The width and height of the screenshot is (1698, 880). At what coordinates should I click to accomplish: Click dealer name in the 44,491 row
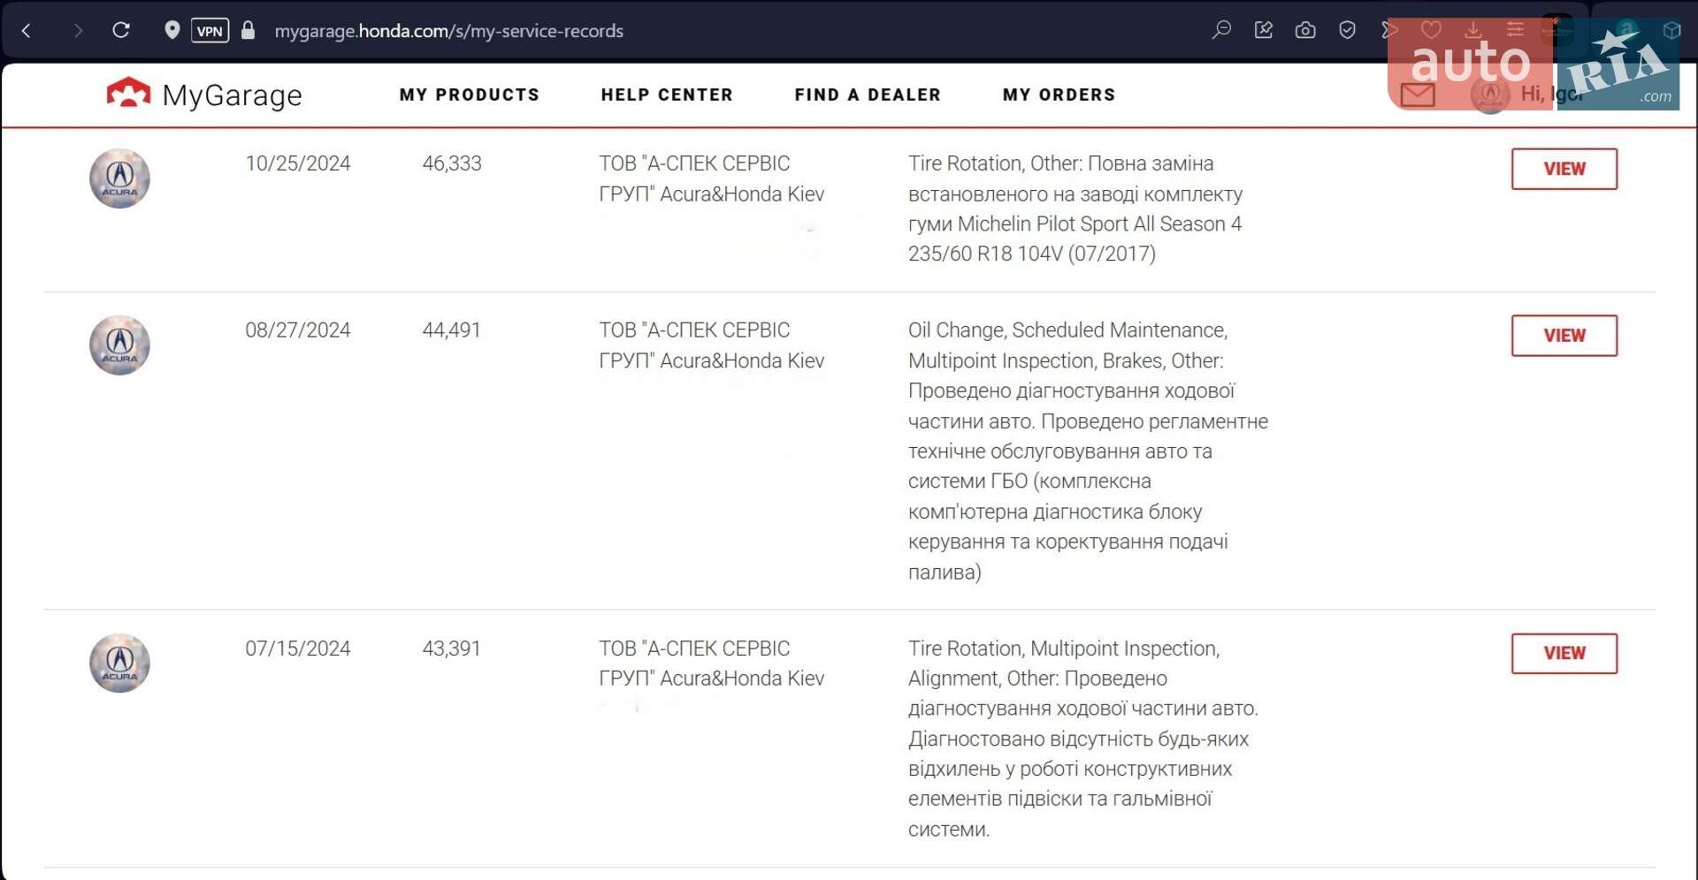click(712, 345)
